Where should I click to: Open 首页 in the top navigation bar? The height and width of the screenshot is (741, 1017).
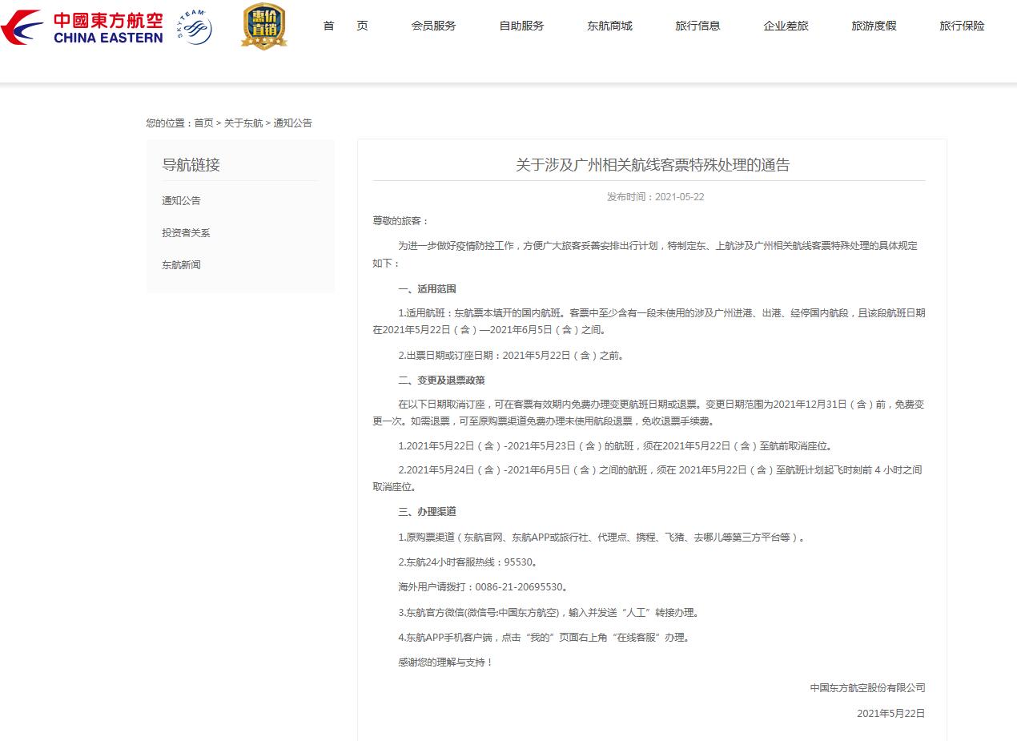[345, 26]
